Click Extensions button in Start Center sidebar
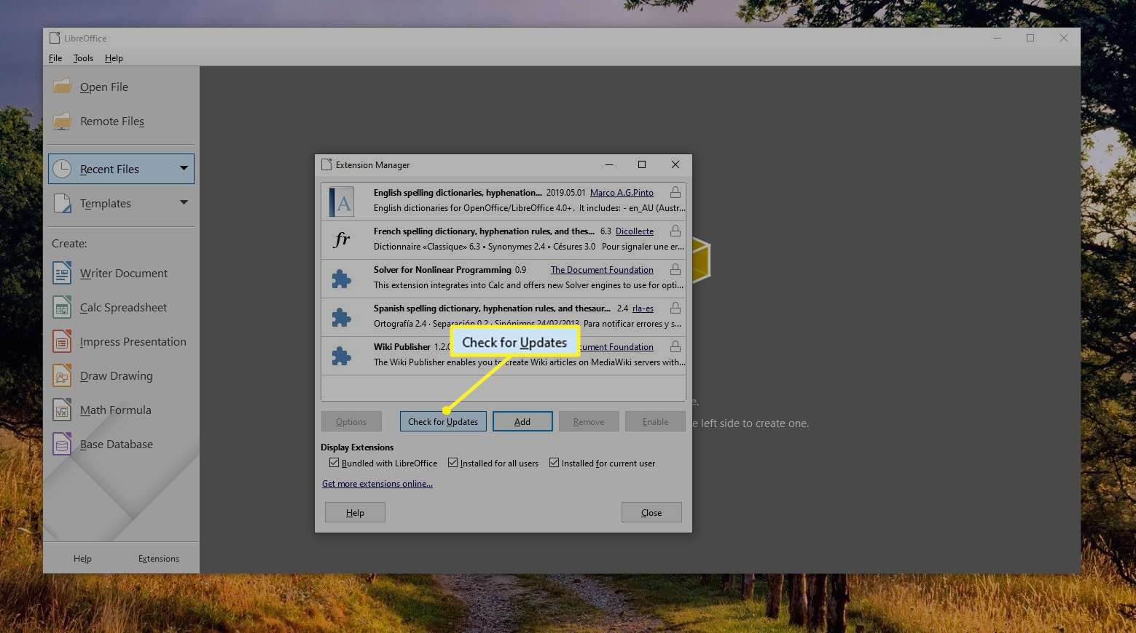 (x=159, y=559)
